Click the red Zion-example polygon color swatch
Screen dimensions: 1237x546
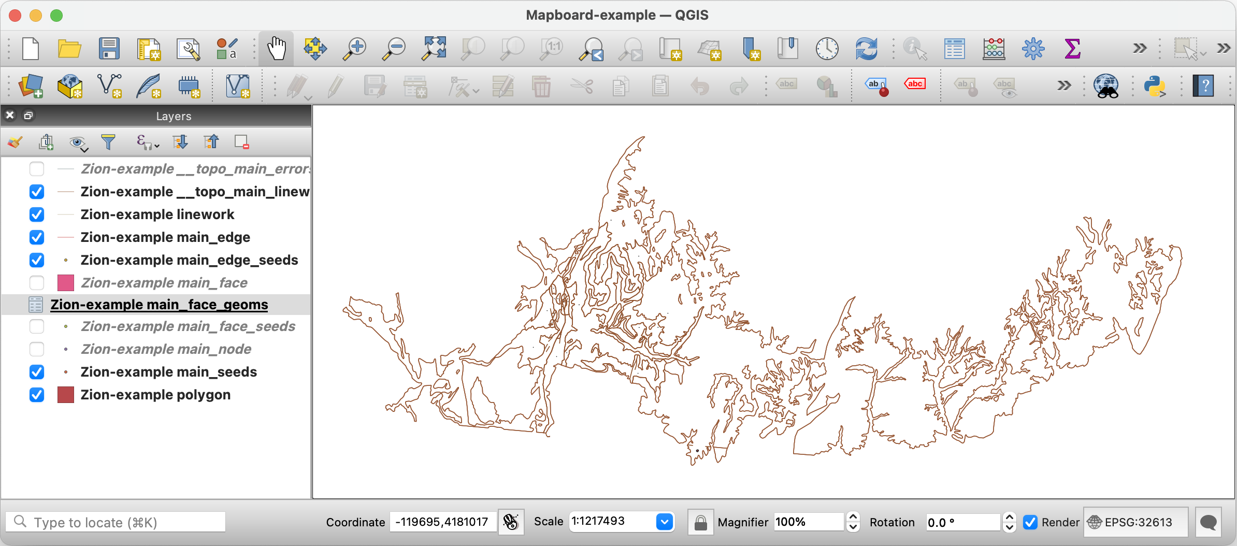pos(66,395)
